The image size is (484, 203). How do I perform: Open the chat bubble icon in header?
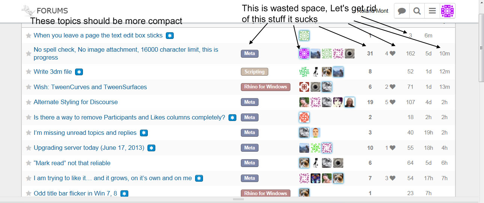point(402,11)
